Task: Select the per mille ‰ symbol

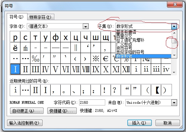Action: pos(35,58)
